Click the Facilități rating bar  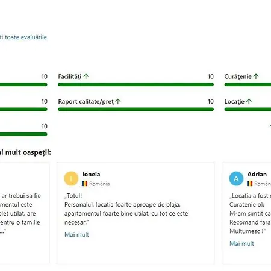coord(135,84)
